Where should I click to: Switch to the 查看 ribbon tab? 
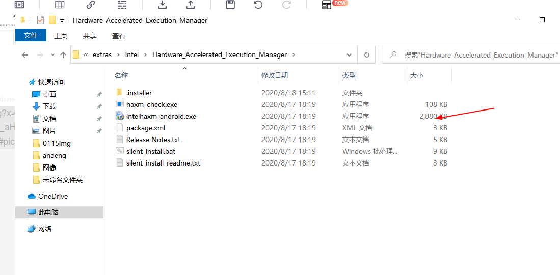click(119, 35)
